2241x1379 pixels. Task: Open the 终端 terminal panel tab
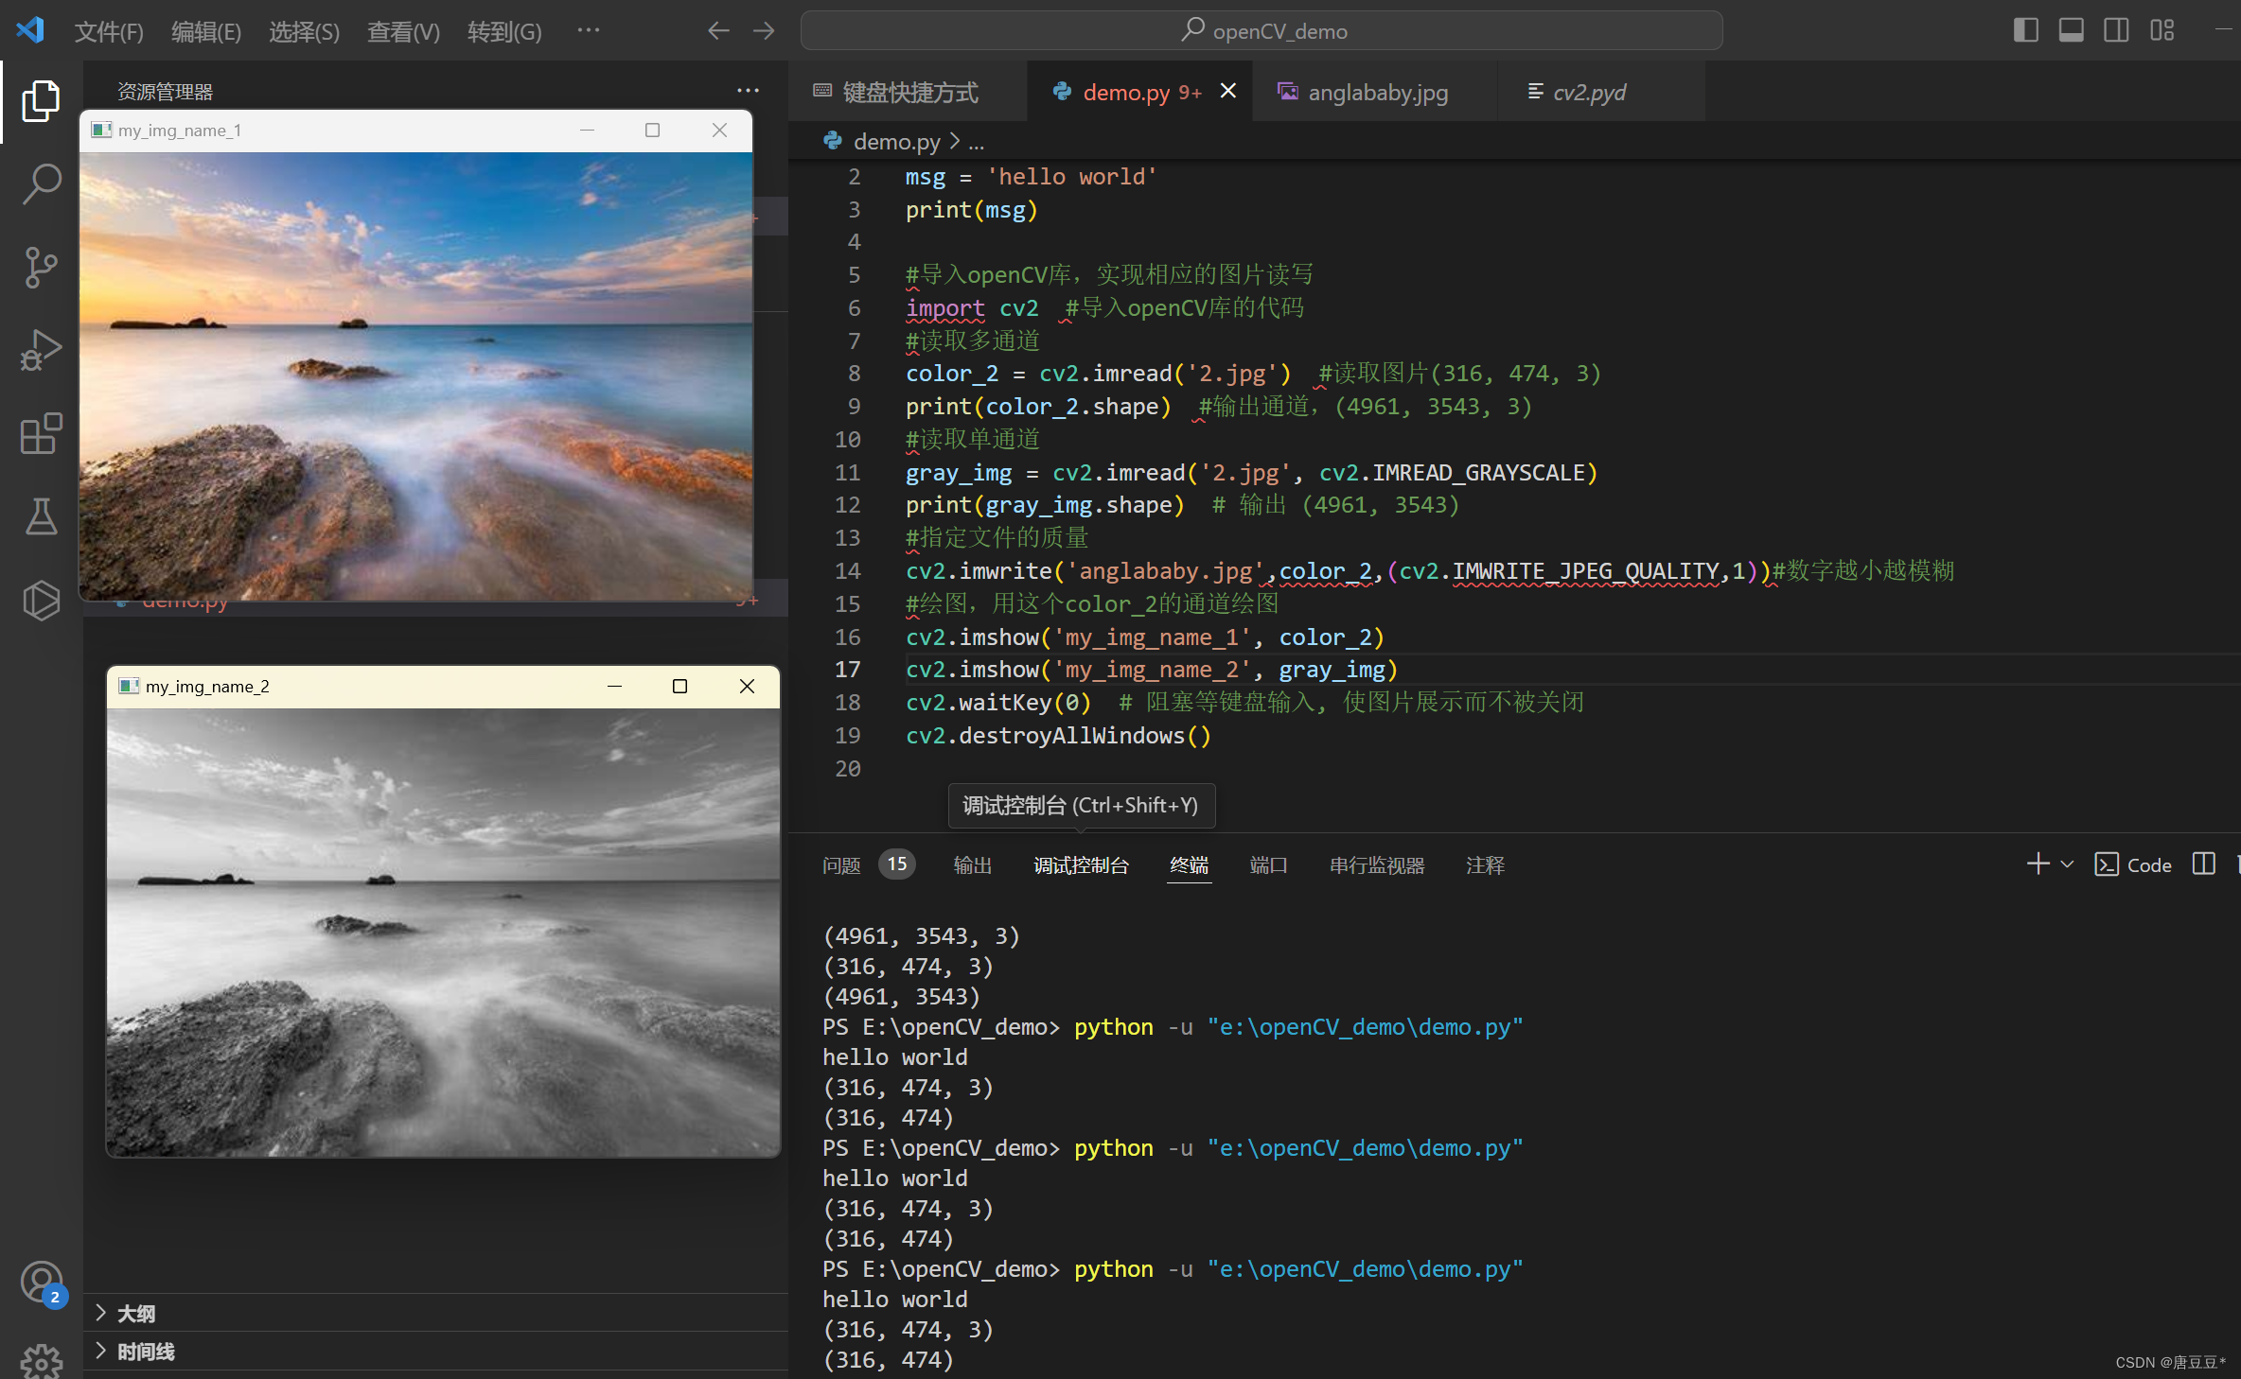click(1189, 864)
